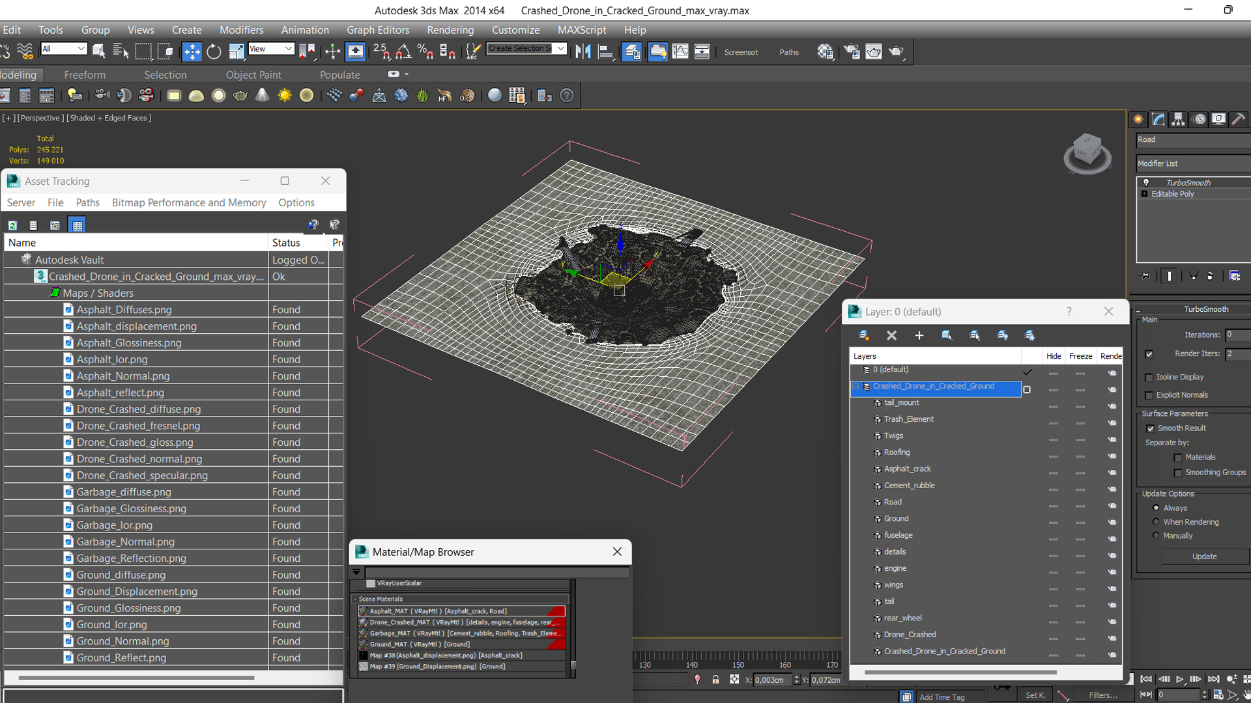Click Ground_MAT material swatch in browser
The width and height of the screenshot is (1251, 703).
(x=364, y=644)
